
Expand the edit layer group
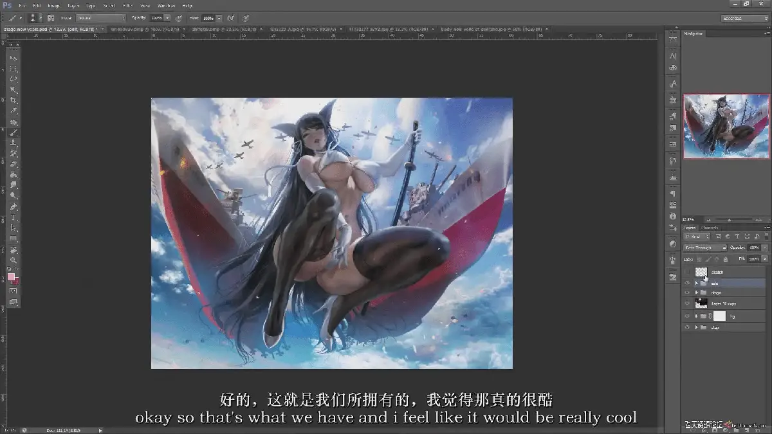point(697,283)
